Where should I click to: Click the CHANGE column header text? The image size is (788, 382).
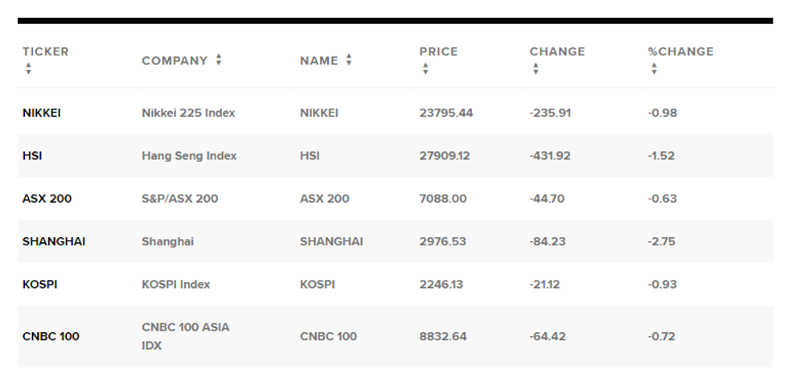point(557,51)
